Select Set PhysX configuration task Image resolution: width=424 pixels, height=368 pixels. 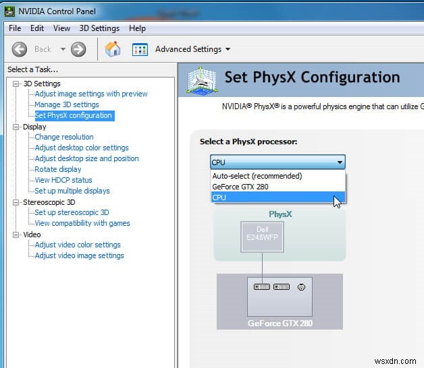(x=74, y=115)
